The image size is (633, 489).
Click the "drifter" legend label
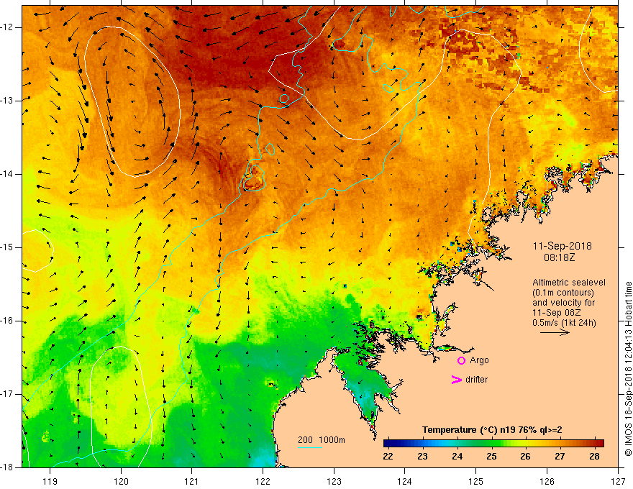tap(476, 380)
